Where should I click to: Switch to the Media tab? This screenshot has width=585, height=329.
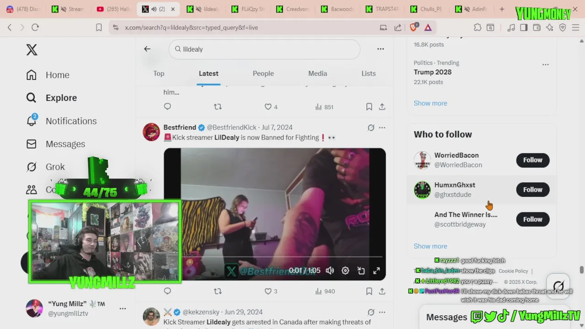click(x=318, y=74)
